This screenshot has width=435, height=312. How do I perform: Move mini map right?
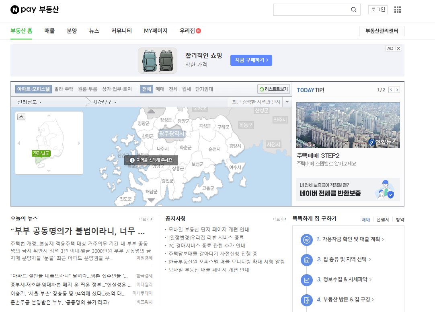tap(79, 143)
